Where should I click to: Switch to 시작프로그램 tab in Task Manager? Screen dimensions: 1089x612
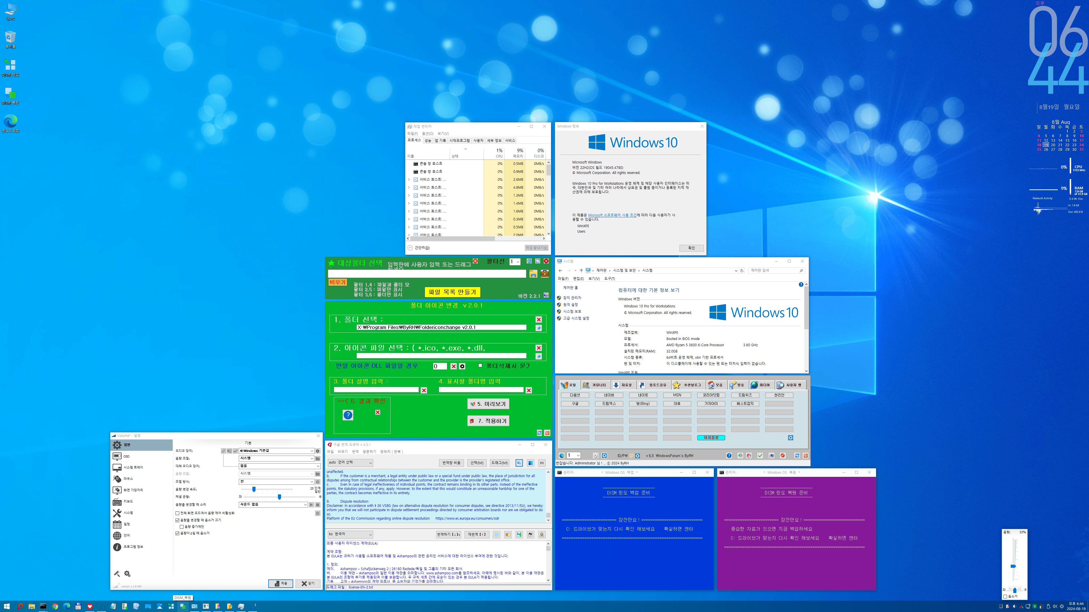[x=459, y=140]
